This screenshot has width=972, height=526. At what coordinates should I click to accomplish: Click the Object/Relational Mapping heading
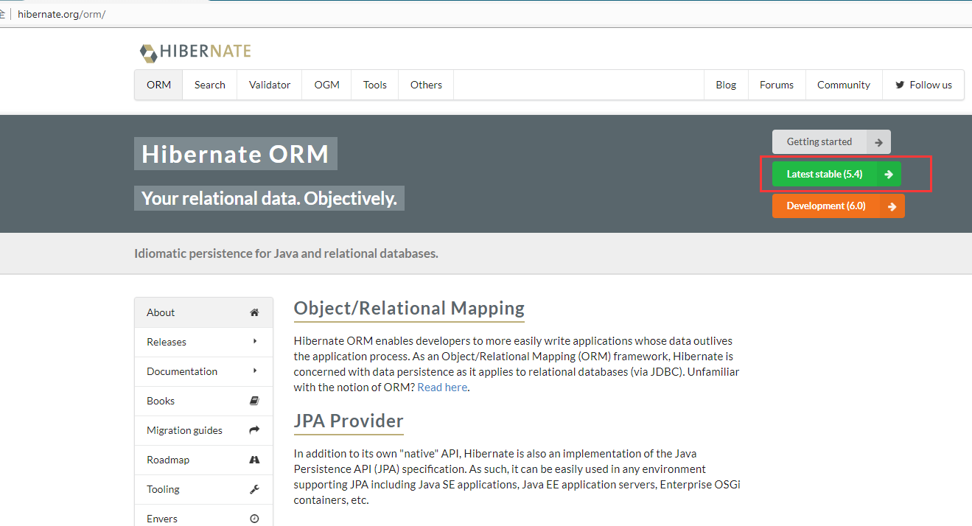click(x=409, y=308)
